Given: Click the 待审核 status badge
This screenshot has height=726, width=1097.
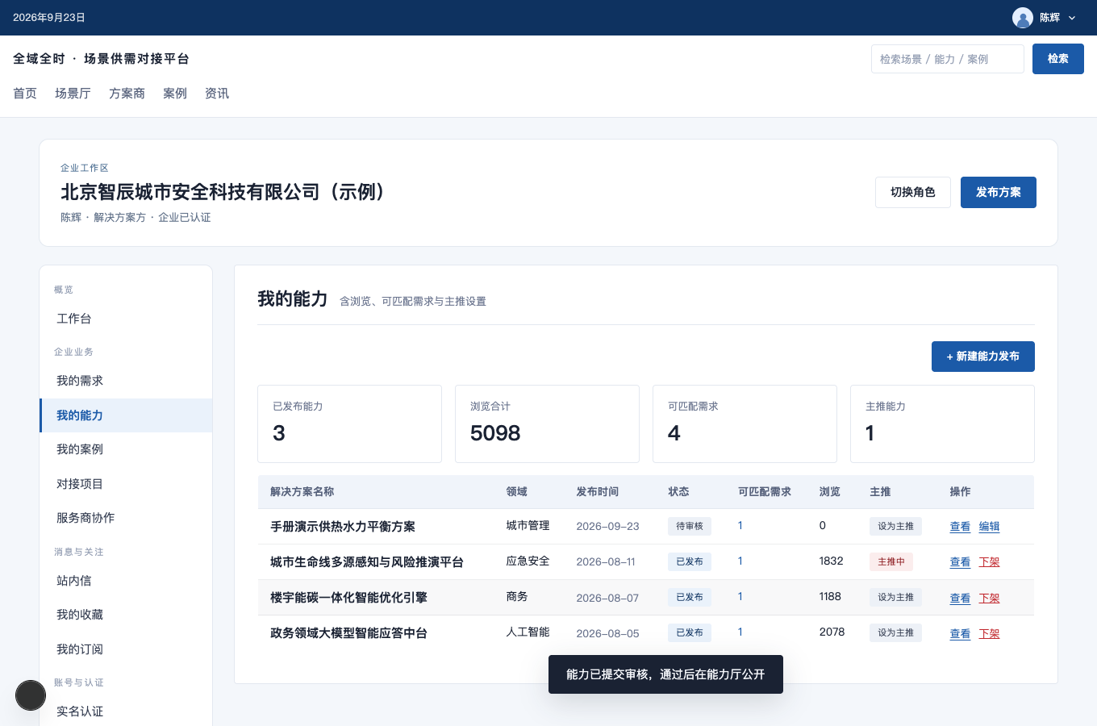Looking at the screenshot, I should point(690,526).
